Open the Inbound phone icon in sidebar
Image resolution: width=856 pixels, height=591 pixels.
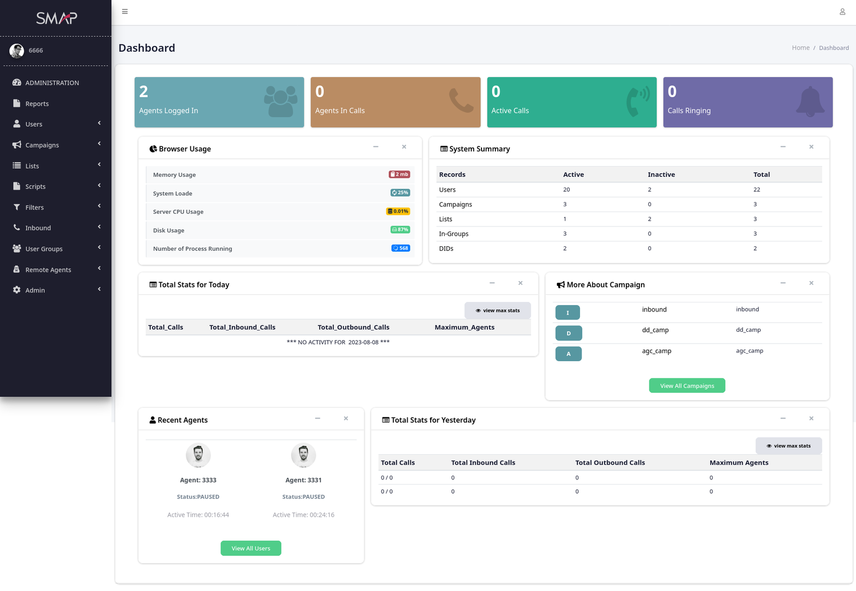point(16,227)
